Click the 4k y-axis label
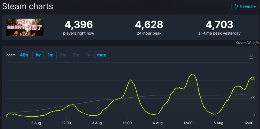 (252, 79)
